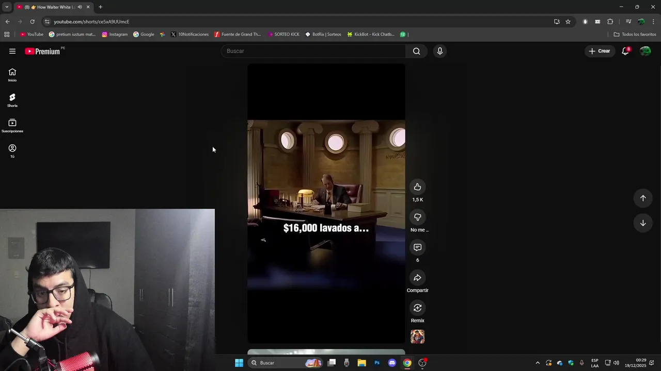661x371 pixels.
Task: Remix this short
Action: click(x=418, y=308)
